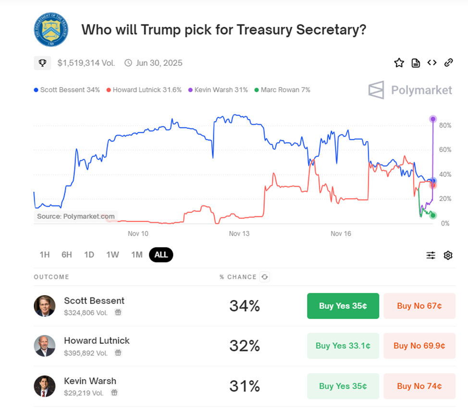Click the Treasury Department seal logo
468x411 pixels.
pos(51,30)
